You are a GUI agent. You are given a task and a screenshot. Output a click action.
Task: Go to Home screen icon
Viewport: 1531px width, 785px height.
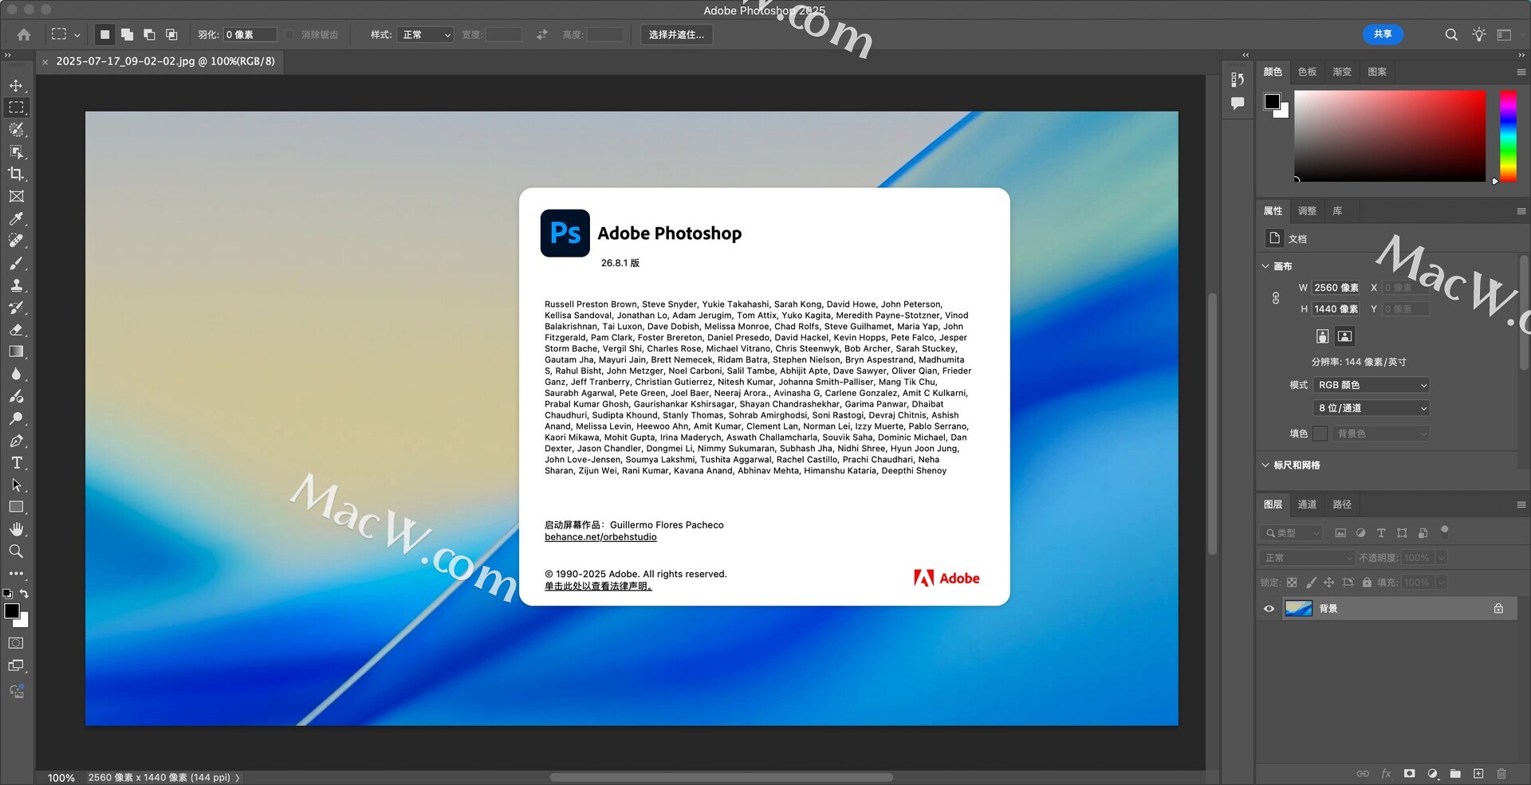tap(24, 34)
